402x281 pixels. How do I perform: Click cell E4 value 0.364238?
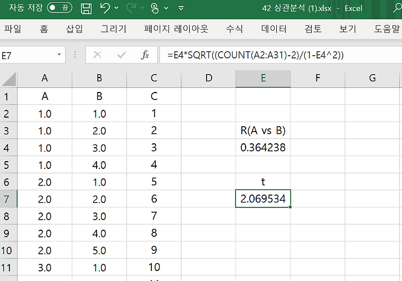(x=263, y=148)
